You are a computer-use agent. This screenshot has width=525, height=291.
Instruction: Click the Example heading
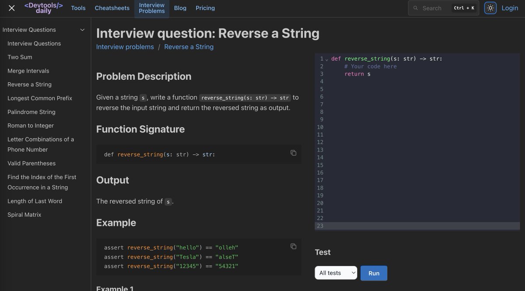click(x=116, y=222)
